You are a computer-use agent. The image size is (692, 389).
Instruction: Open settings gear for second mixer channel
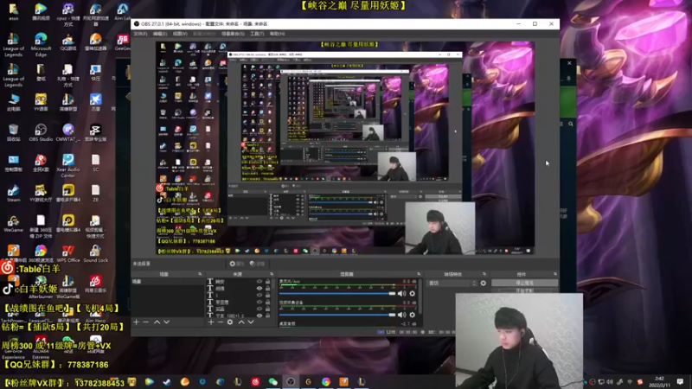pyautogui.click(x=413, y=315)
